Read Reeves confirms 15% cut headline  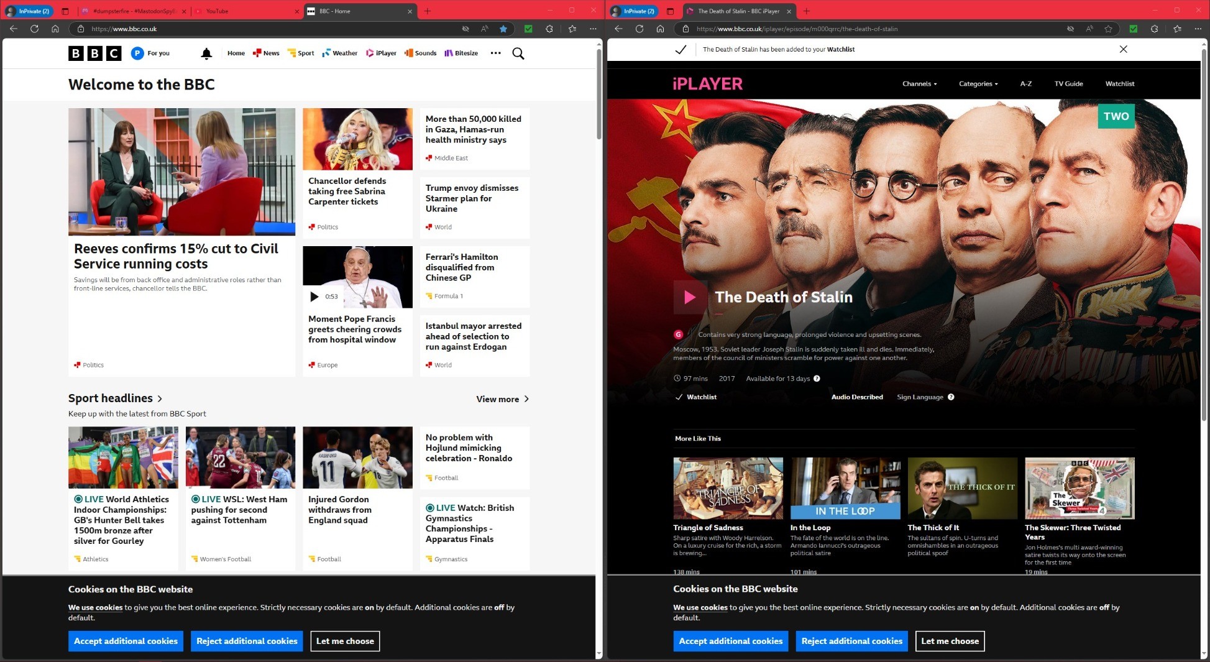(x=176, y=256)
